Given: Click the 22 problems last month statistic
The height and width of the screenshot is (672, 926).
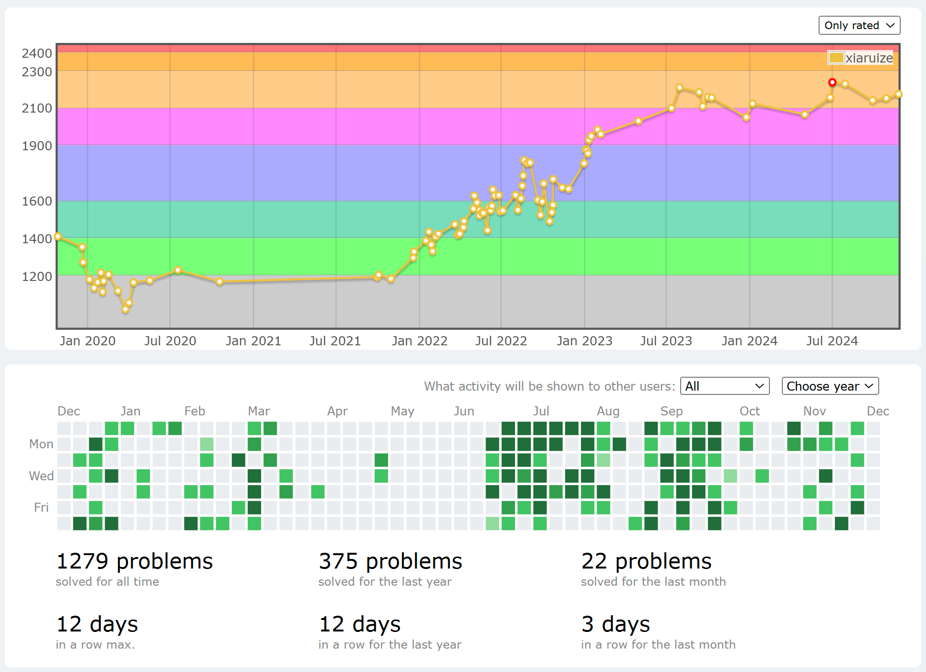Looking at the screenshot, I should point(646,561).
